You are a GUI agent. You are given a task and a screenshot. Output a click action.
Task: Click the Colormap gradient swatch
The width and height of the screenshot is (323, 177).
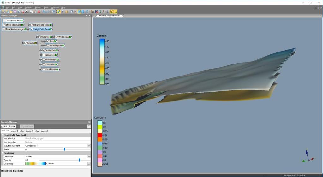35,164
